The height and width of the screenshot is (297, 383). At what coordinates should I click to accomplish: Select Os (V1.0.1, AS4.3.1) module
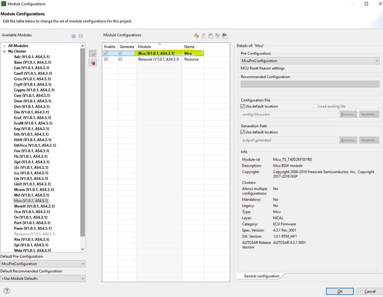point(31,217)
